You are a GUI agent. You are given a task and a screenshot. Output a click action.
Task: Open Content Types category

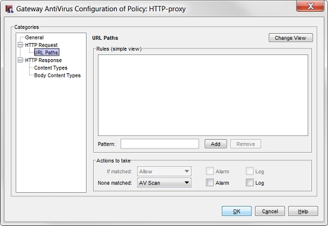point(50,68)
